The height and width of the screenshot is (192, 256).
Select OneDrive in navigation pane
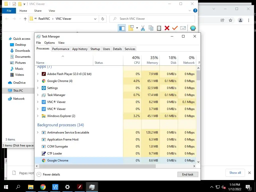pyautogui.click(x=17, y=83)
